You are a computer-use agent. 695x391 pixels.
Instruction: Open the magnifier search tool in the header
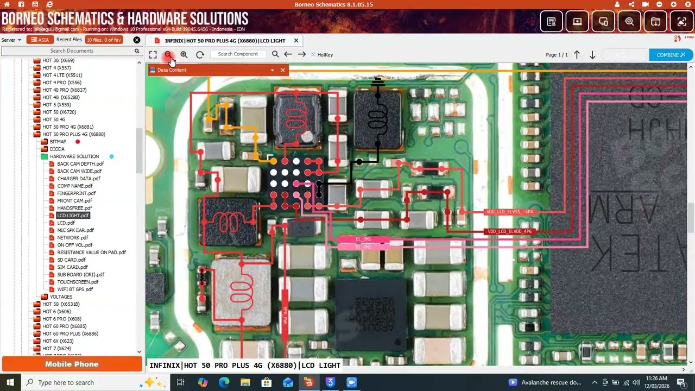[629, 22]
